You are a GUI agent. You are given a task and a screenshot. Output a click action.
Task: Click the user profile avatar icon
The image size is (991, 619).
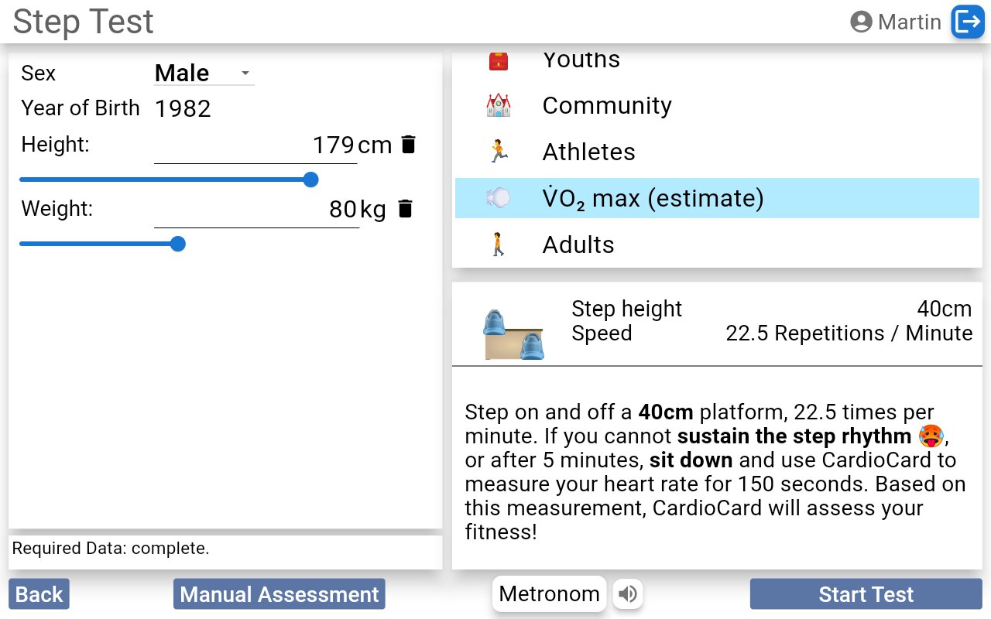[861, 22]
